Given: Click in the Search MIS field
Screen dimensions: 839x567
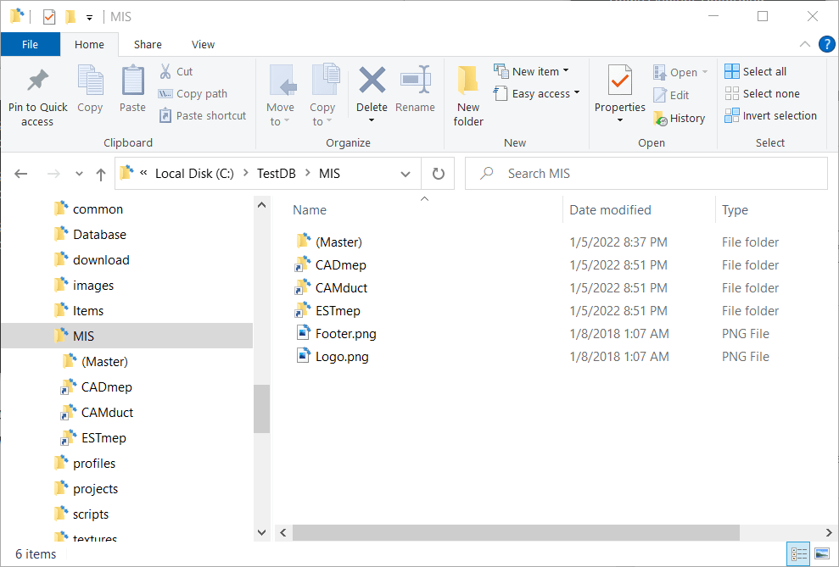Looking at the screenshot, I should click(653, 174).
